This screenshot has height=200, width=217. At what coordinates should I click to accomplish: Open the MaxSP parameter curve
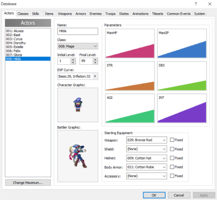click(x=182, y=43)
